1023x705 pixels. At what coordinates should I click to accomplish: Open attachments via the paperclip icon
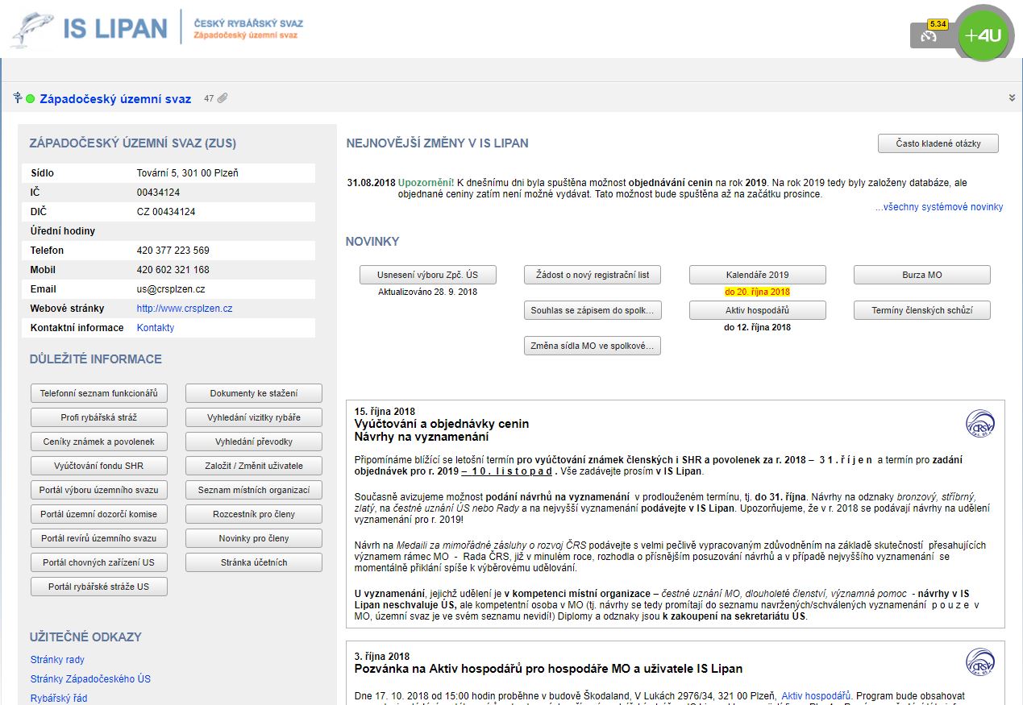tap(222, 98)
